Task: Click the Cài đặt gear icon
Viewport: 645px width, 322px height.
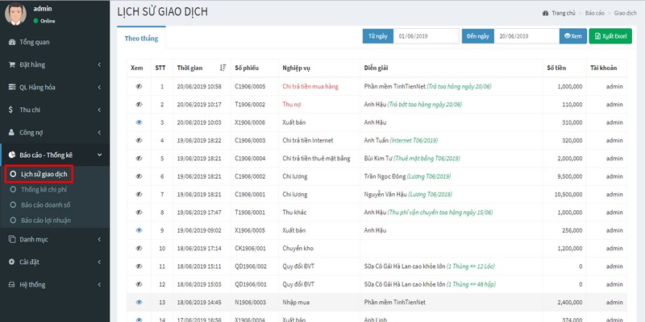Action: click(x=11, y=262)
